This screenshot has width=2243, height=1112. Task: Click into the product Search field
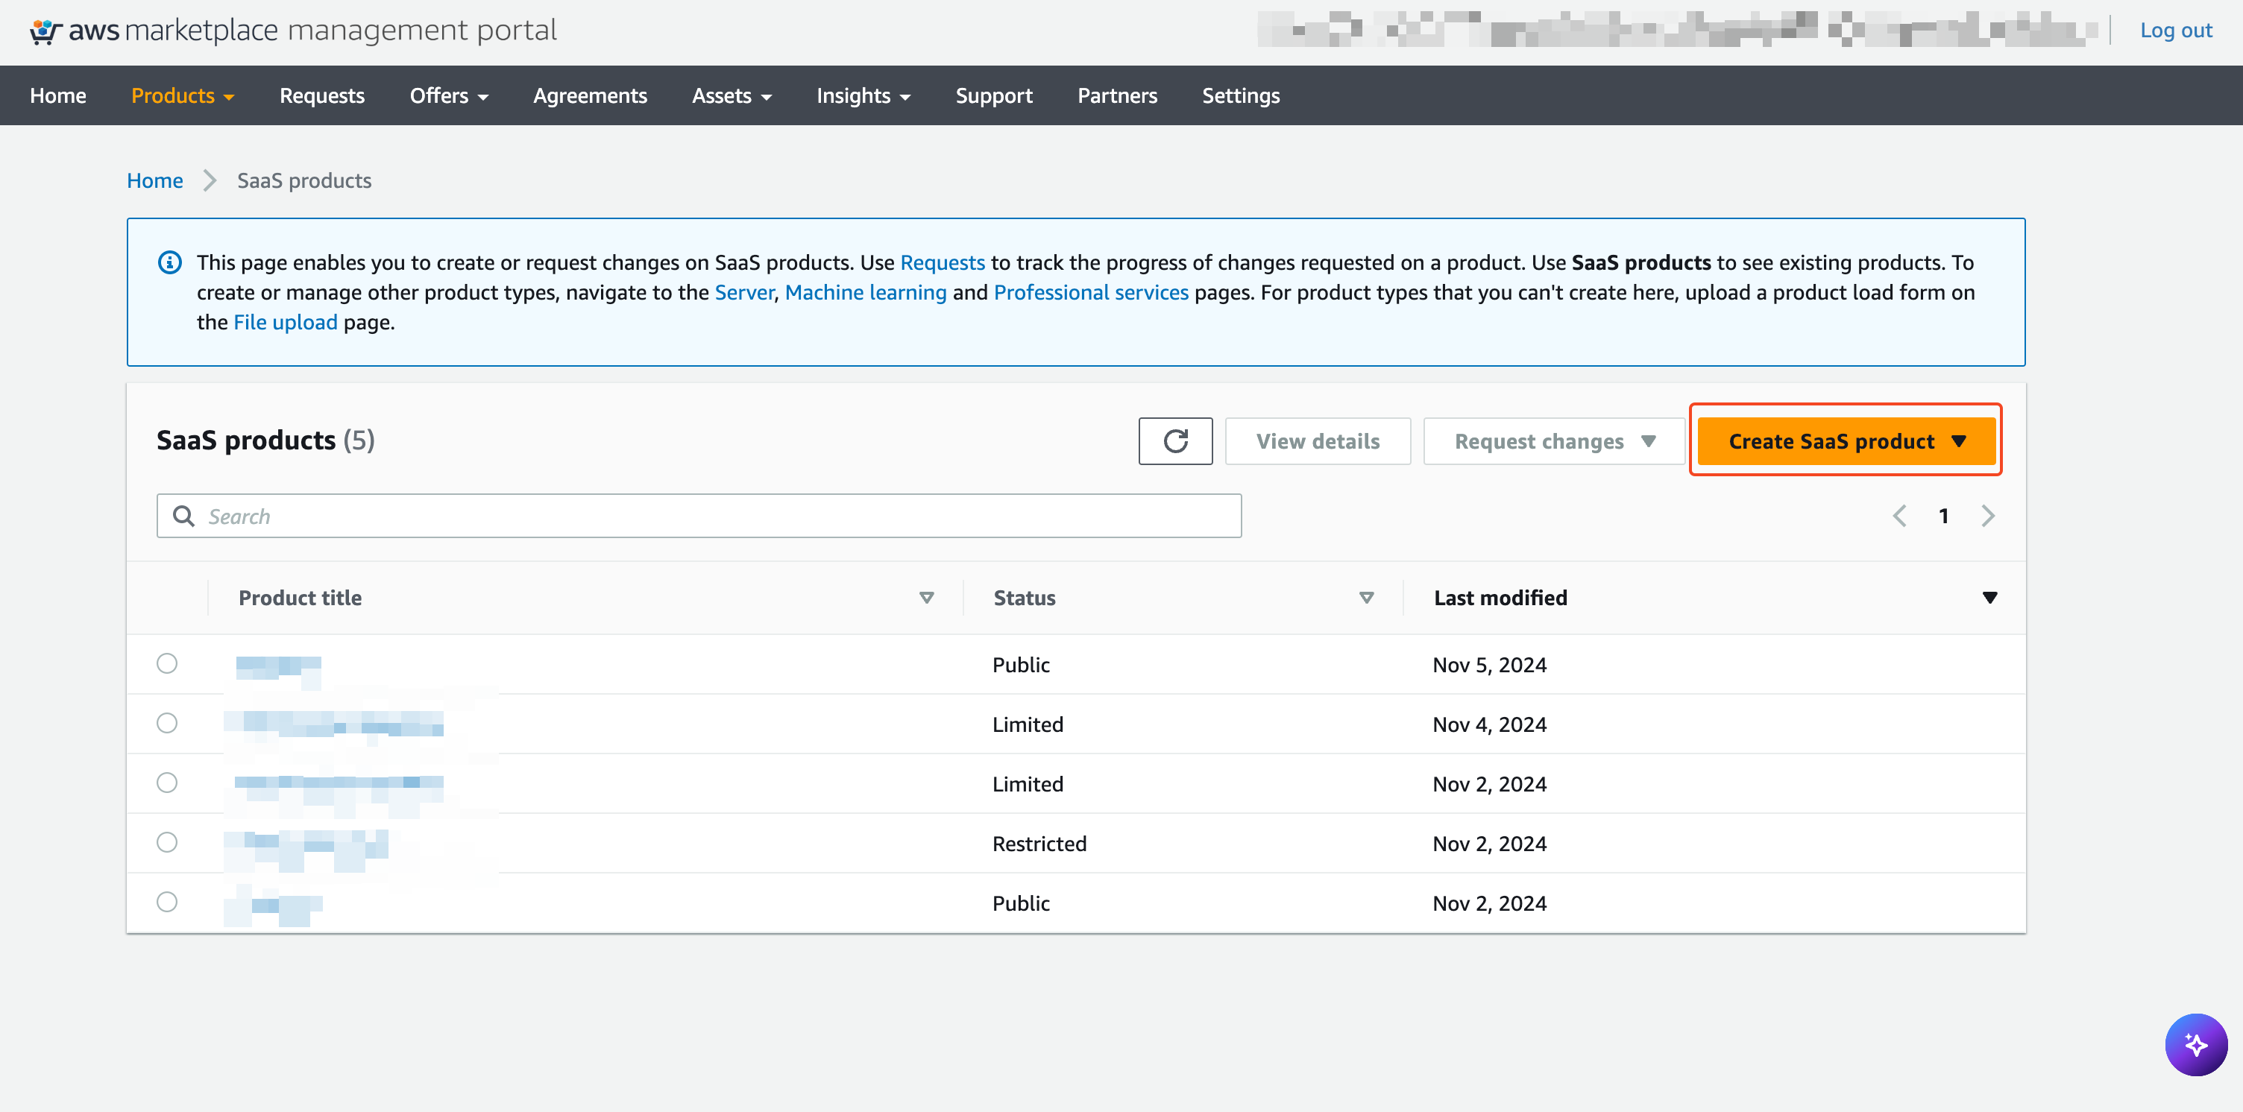tap(699, 516)
